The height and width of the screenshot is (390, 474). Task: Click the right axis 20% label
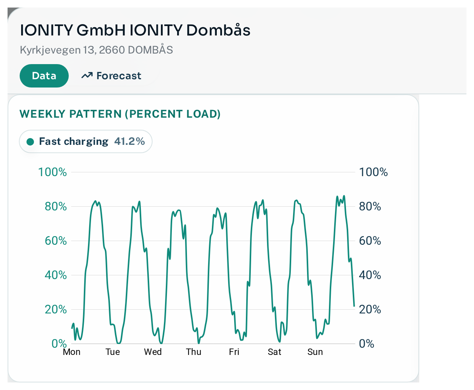(370, 310)
